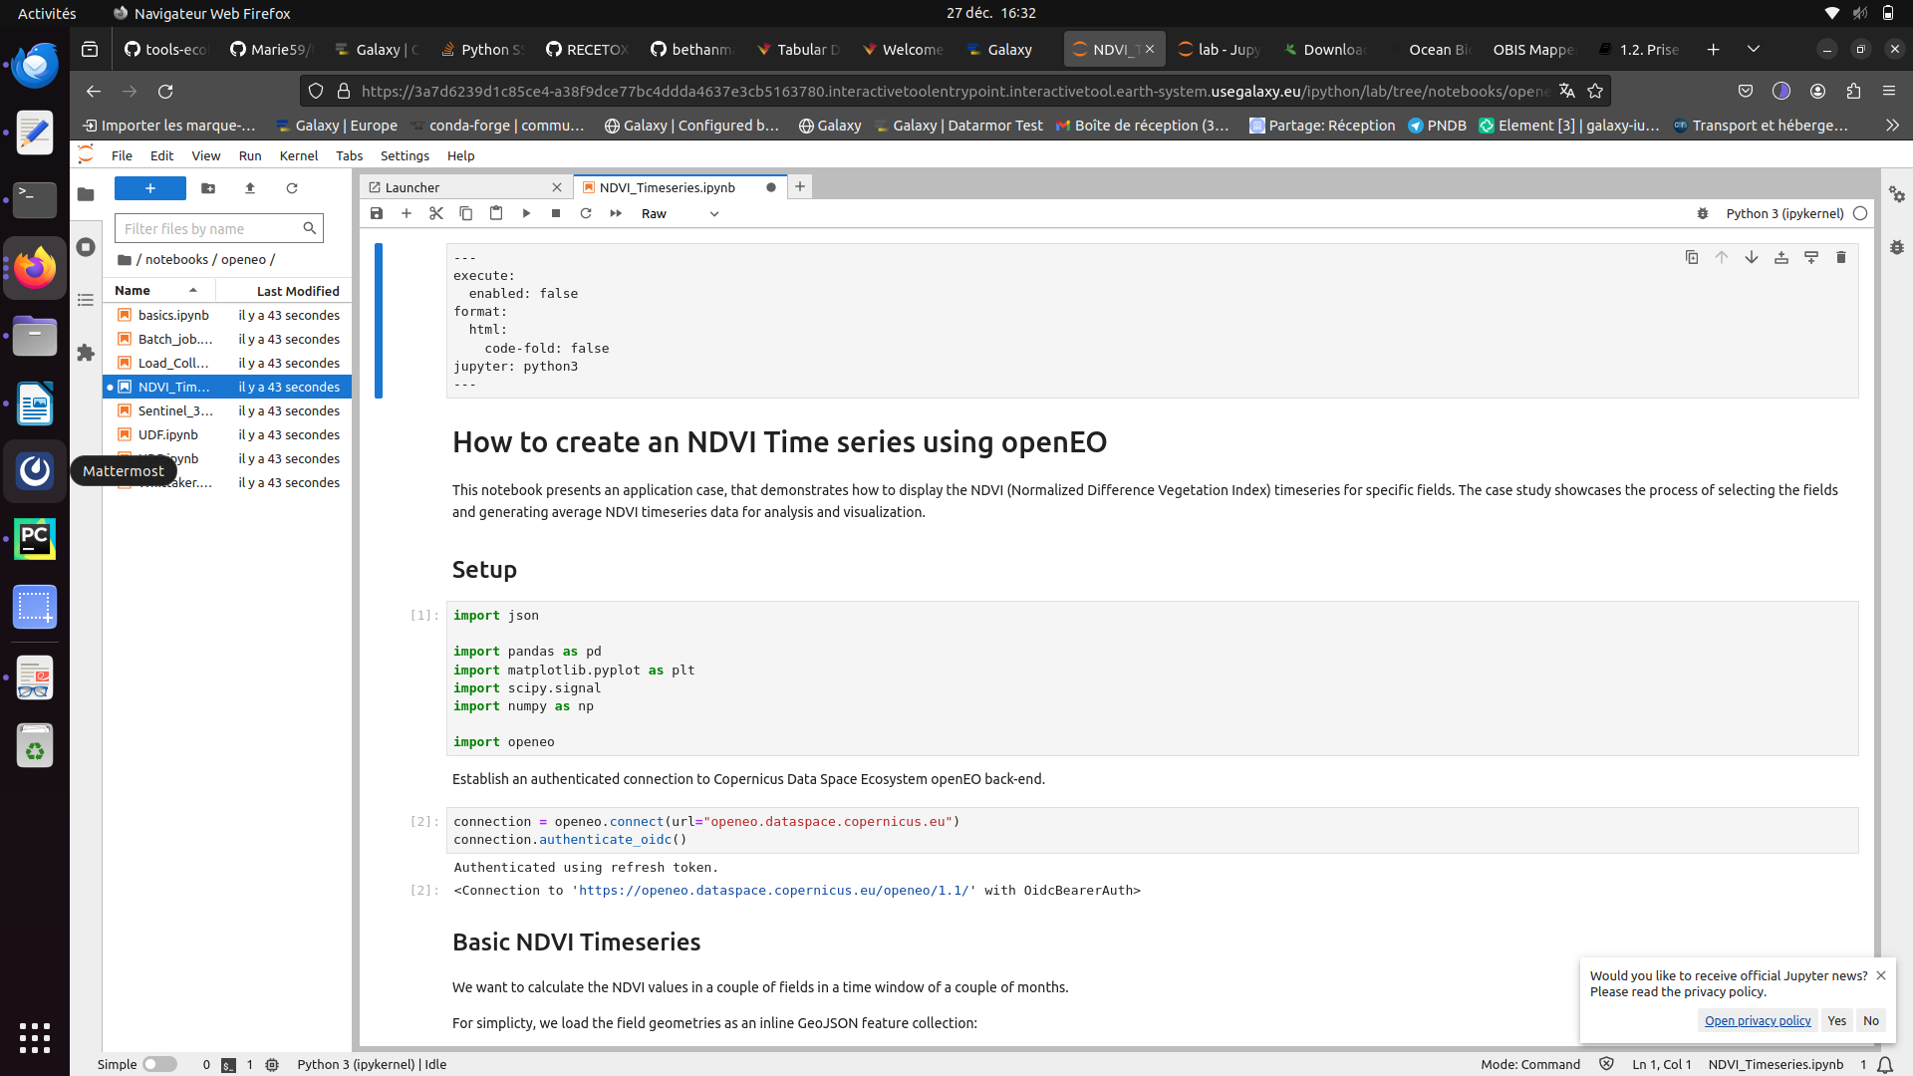
Task: Interrupt the kernel with the stop icon
Action: pos(556,213)
